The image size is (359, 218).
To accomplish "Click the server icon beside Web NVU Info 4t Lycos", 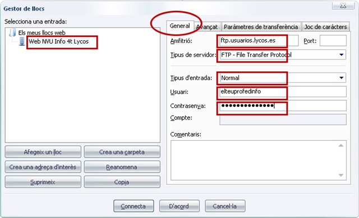I will pyautogui.click(x=22, y=41).
